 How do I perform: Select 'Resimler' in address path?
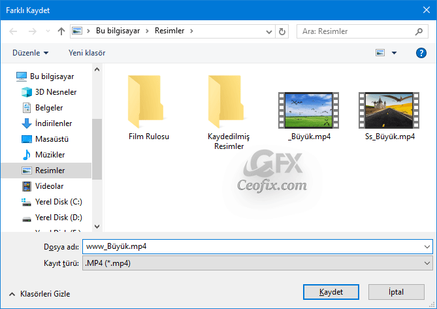coord(169,31)
